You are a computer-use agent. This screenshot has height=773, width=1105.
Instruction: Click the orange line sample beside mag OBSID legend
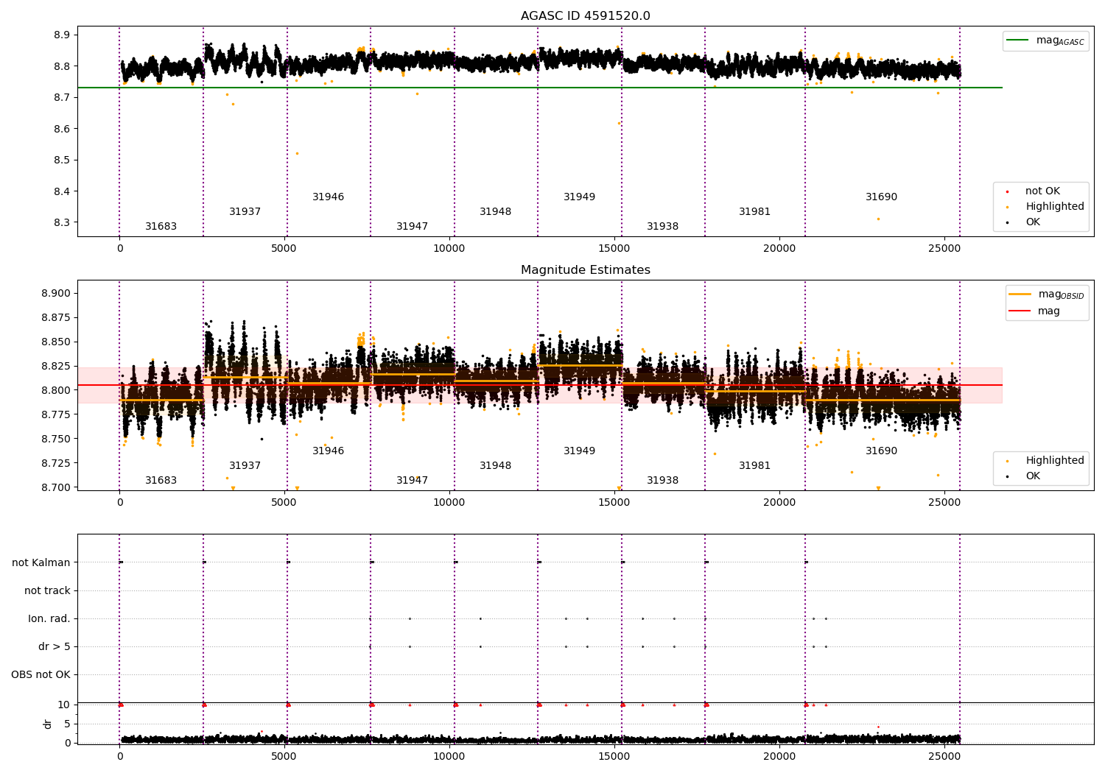tap(1020, 294)
